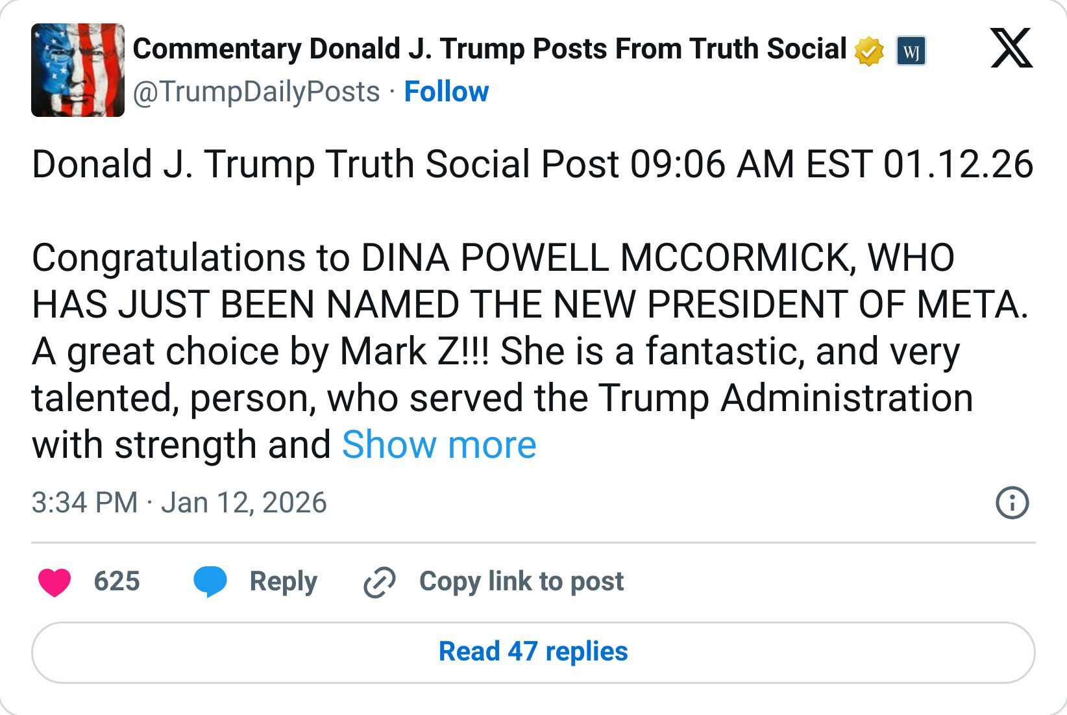Viewport: 1067px width, 715px height.
Task: Follow @TrumpDailyPosts
Action: pos(447,92)
